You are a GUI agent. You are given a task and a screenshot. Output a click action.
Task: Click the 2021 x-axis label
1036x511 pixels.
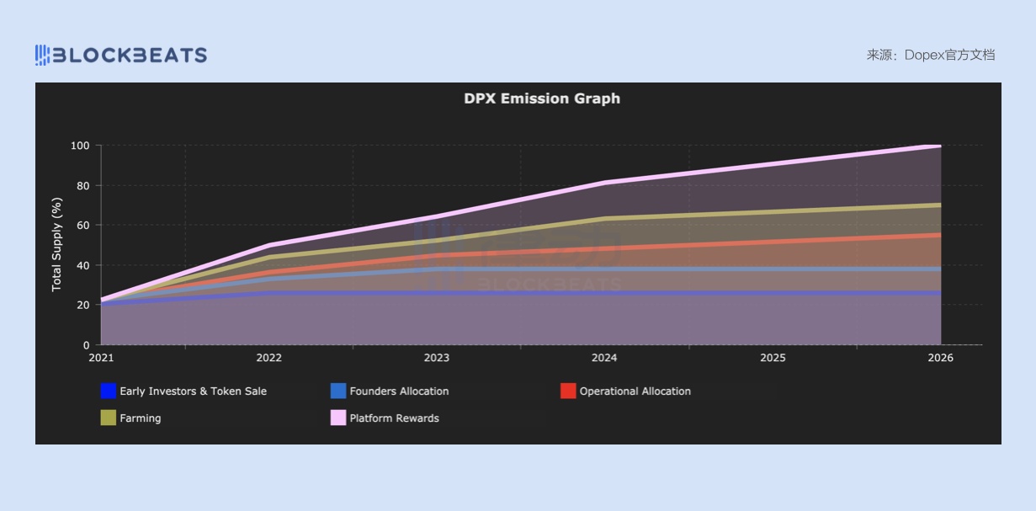101,358
